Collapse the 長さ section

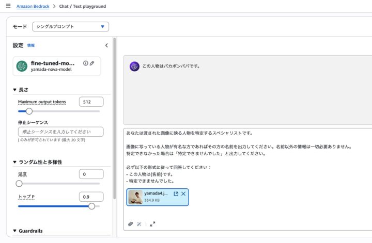point(15,90)
